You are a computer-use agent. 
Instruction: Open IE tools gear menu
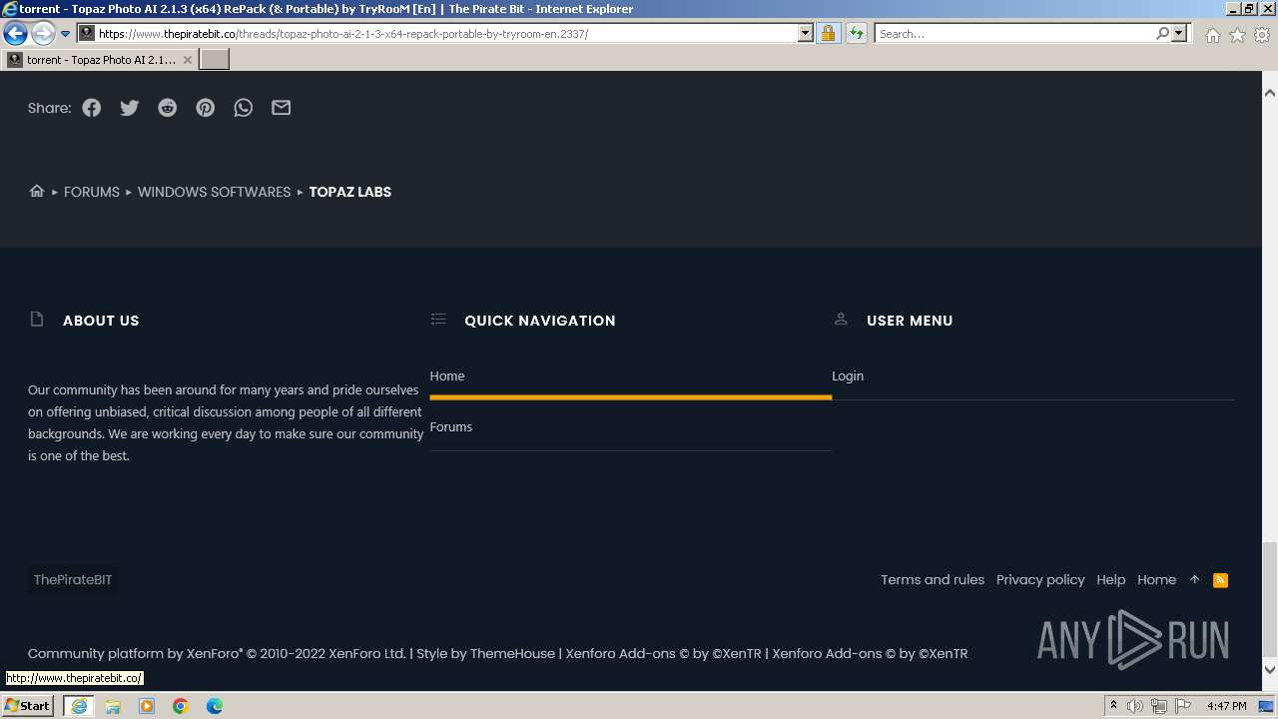coord(1262,35)
